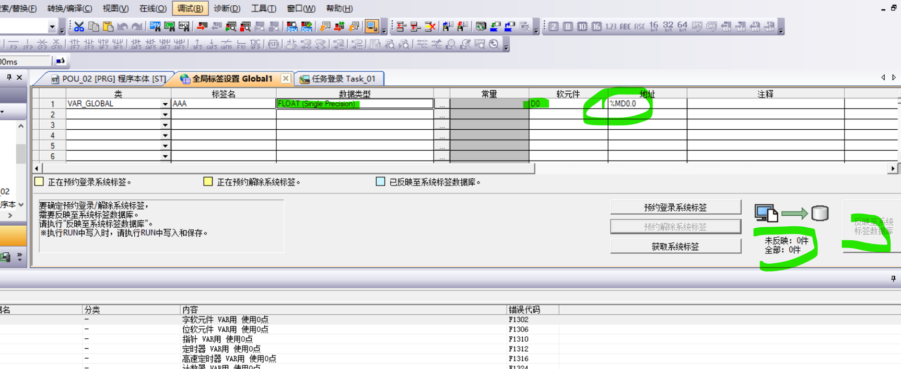Screen dimensions: 901x369
Task: Click the yellow '正在预约解除系统标签' legend swatch
Action: click(x=208, y=181)
